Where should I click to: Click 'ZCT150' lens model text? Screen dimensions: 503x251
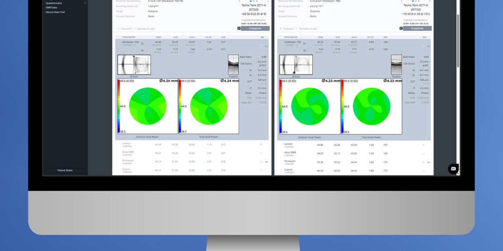416,10
